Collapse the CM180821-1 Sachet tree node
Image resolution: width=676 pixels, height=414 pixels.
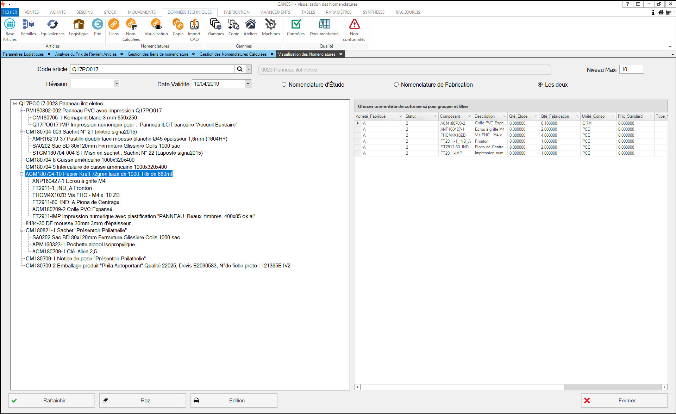[22, 230]
